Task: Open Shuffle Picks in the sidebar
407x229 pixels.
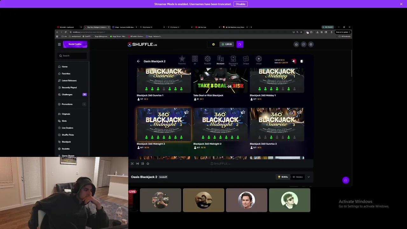Action: 68,135
